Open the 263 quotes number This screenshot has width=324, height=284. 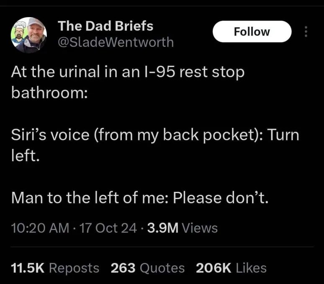pos(123,268)
